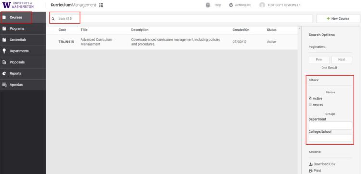Click the Download CSV icon
The image size is (361, 174).
point(310,164)
